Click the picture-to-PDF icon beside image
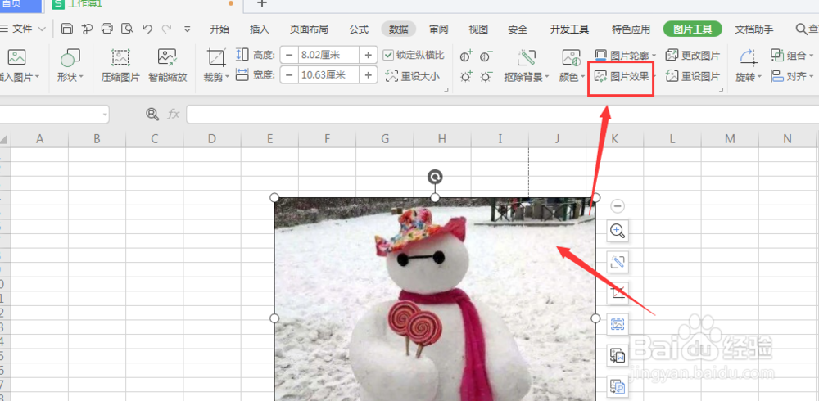819x401 pixels. click(x=618, y=387)
